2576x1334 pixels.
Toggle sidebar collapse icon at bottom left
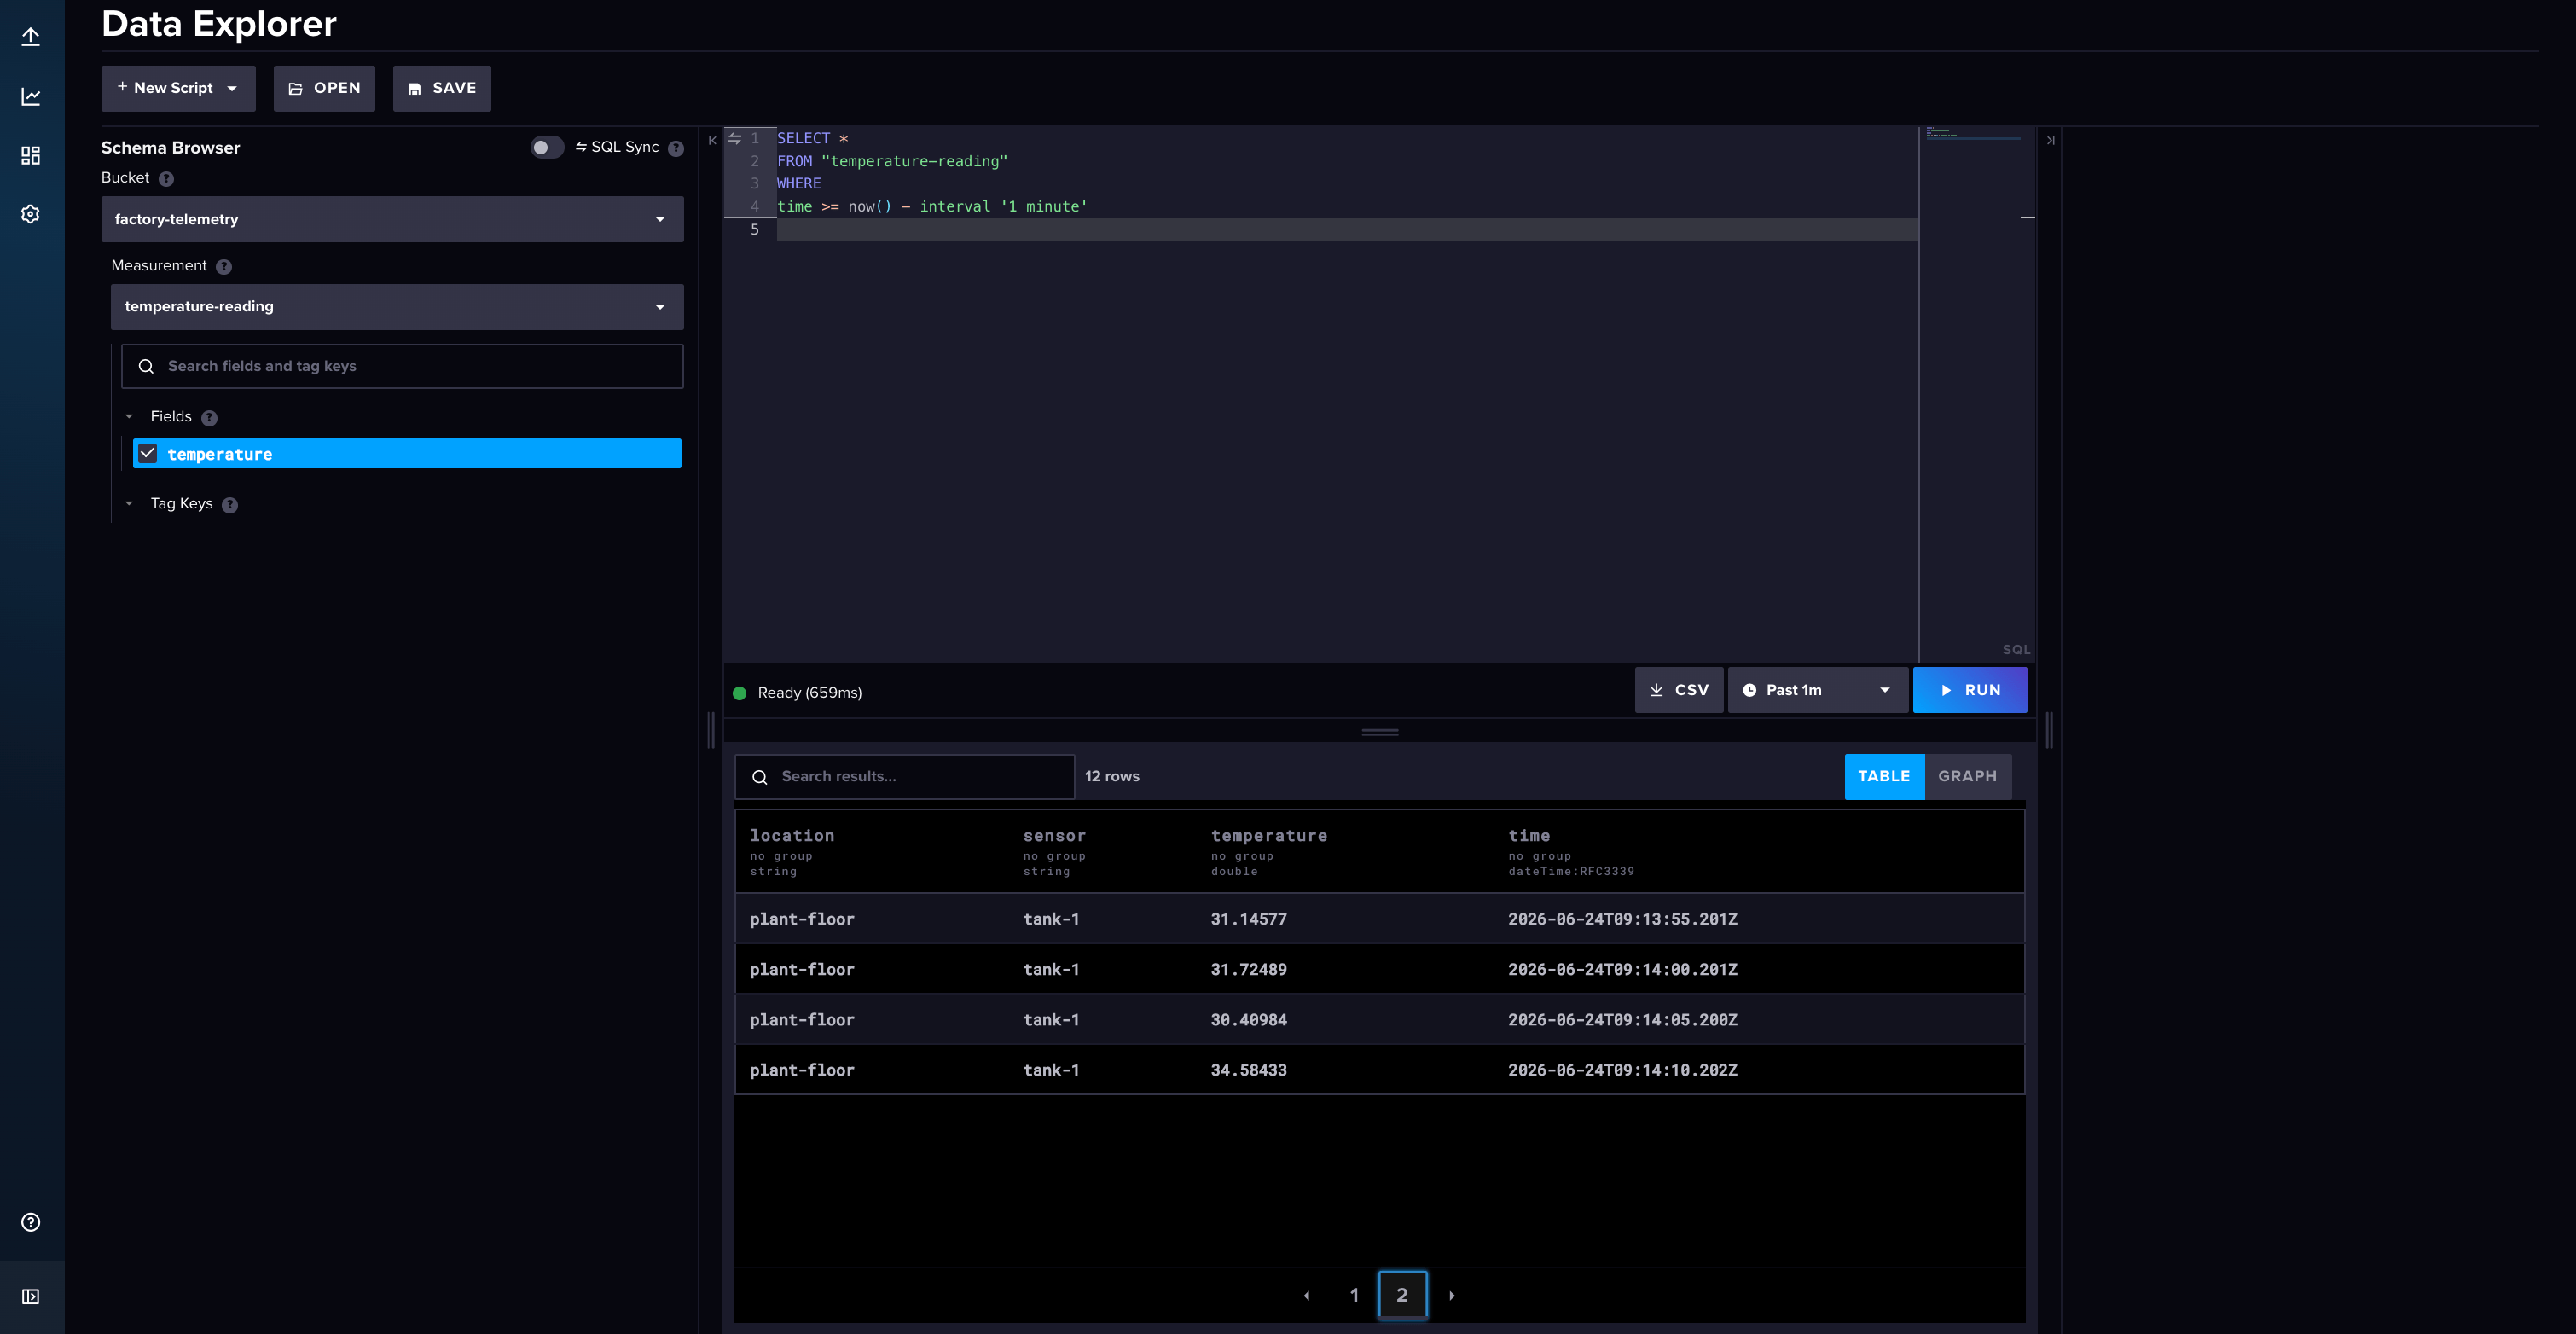point(31,1296)
